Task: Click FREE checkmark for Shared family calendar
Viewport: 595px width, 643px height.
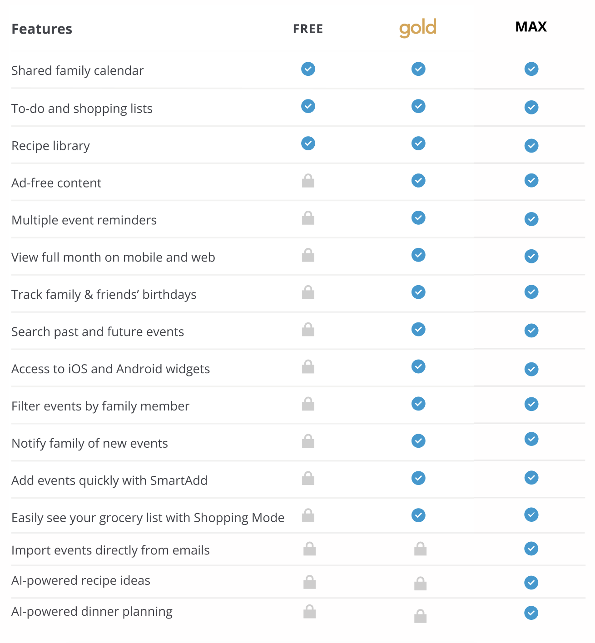Action: click(x=308, y=69)
